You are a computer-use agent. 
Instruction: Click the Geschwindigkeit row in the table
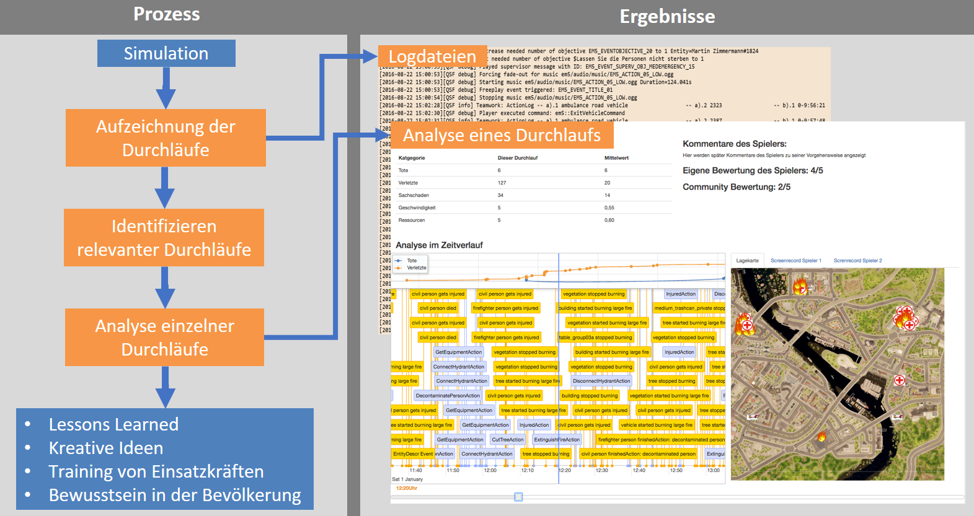point(534,208)
